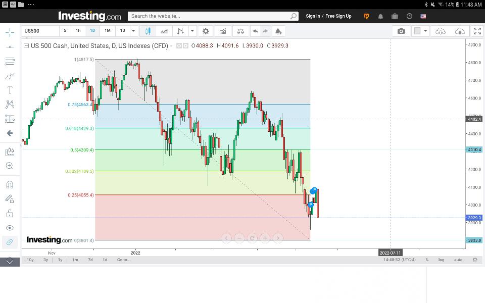Select the text annotation tool
This screenshot has height=303, width=485.
(10, 90)
